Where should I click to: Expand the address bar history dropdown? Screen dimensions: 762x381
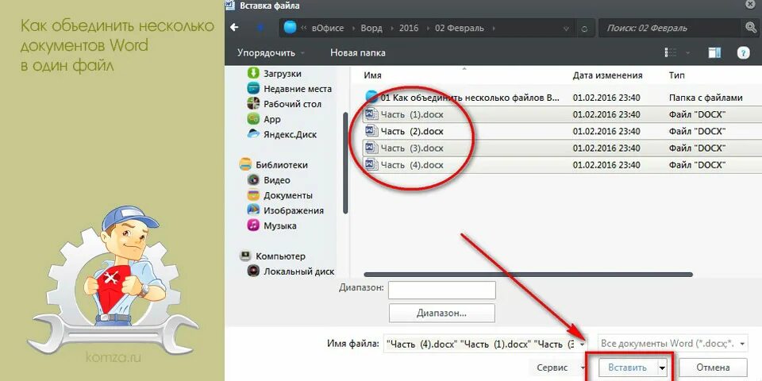566,29
